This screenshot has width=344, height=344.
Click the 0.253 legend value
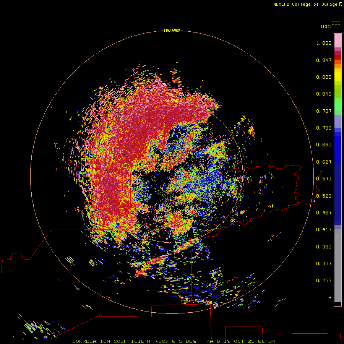[324, 281]
